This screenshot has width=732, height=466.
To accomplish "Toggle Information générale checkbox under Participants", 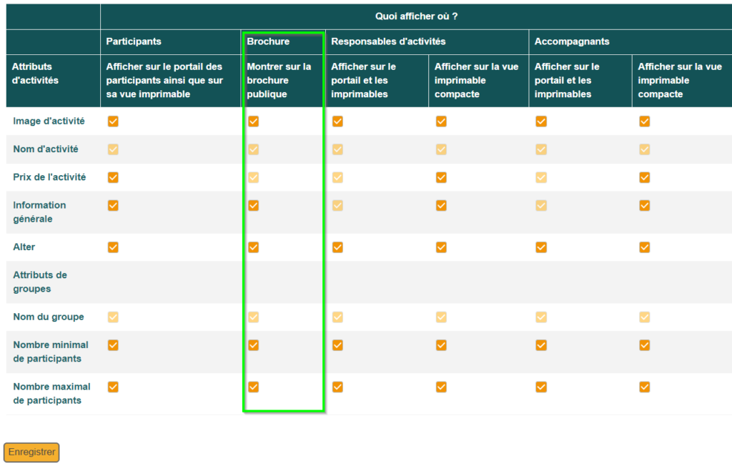I will coord(113,205).
